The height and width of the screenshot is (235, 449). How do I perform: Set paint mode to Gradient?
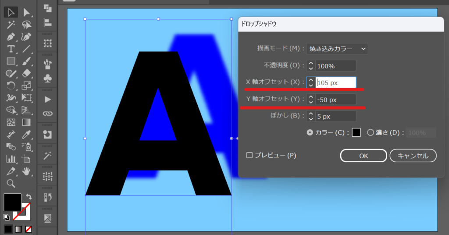(x=18, y=229)
